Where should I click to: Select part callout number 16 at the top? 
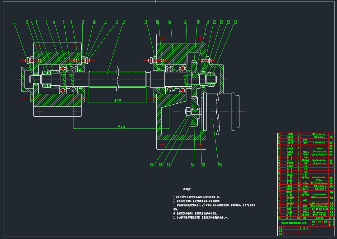click(169, 22)
